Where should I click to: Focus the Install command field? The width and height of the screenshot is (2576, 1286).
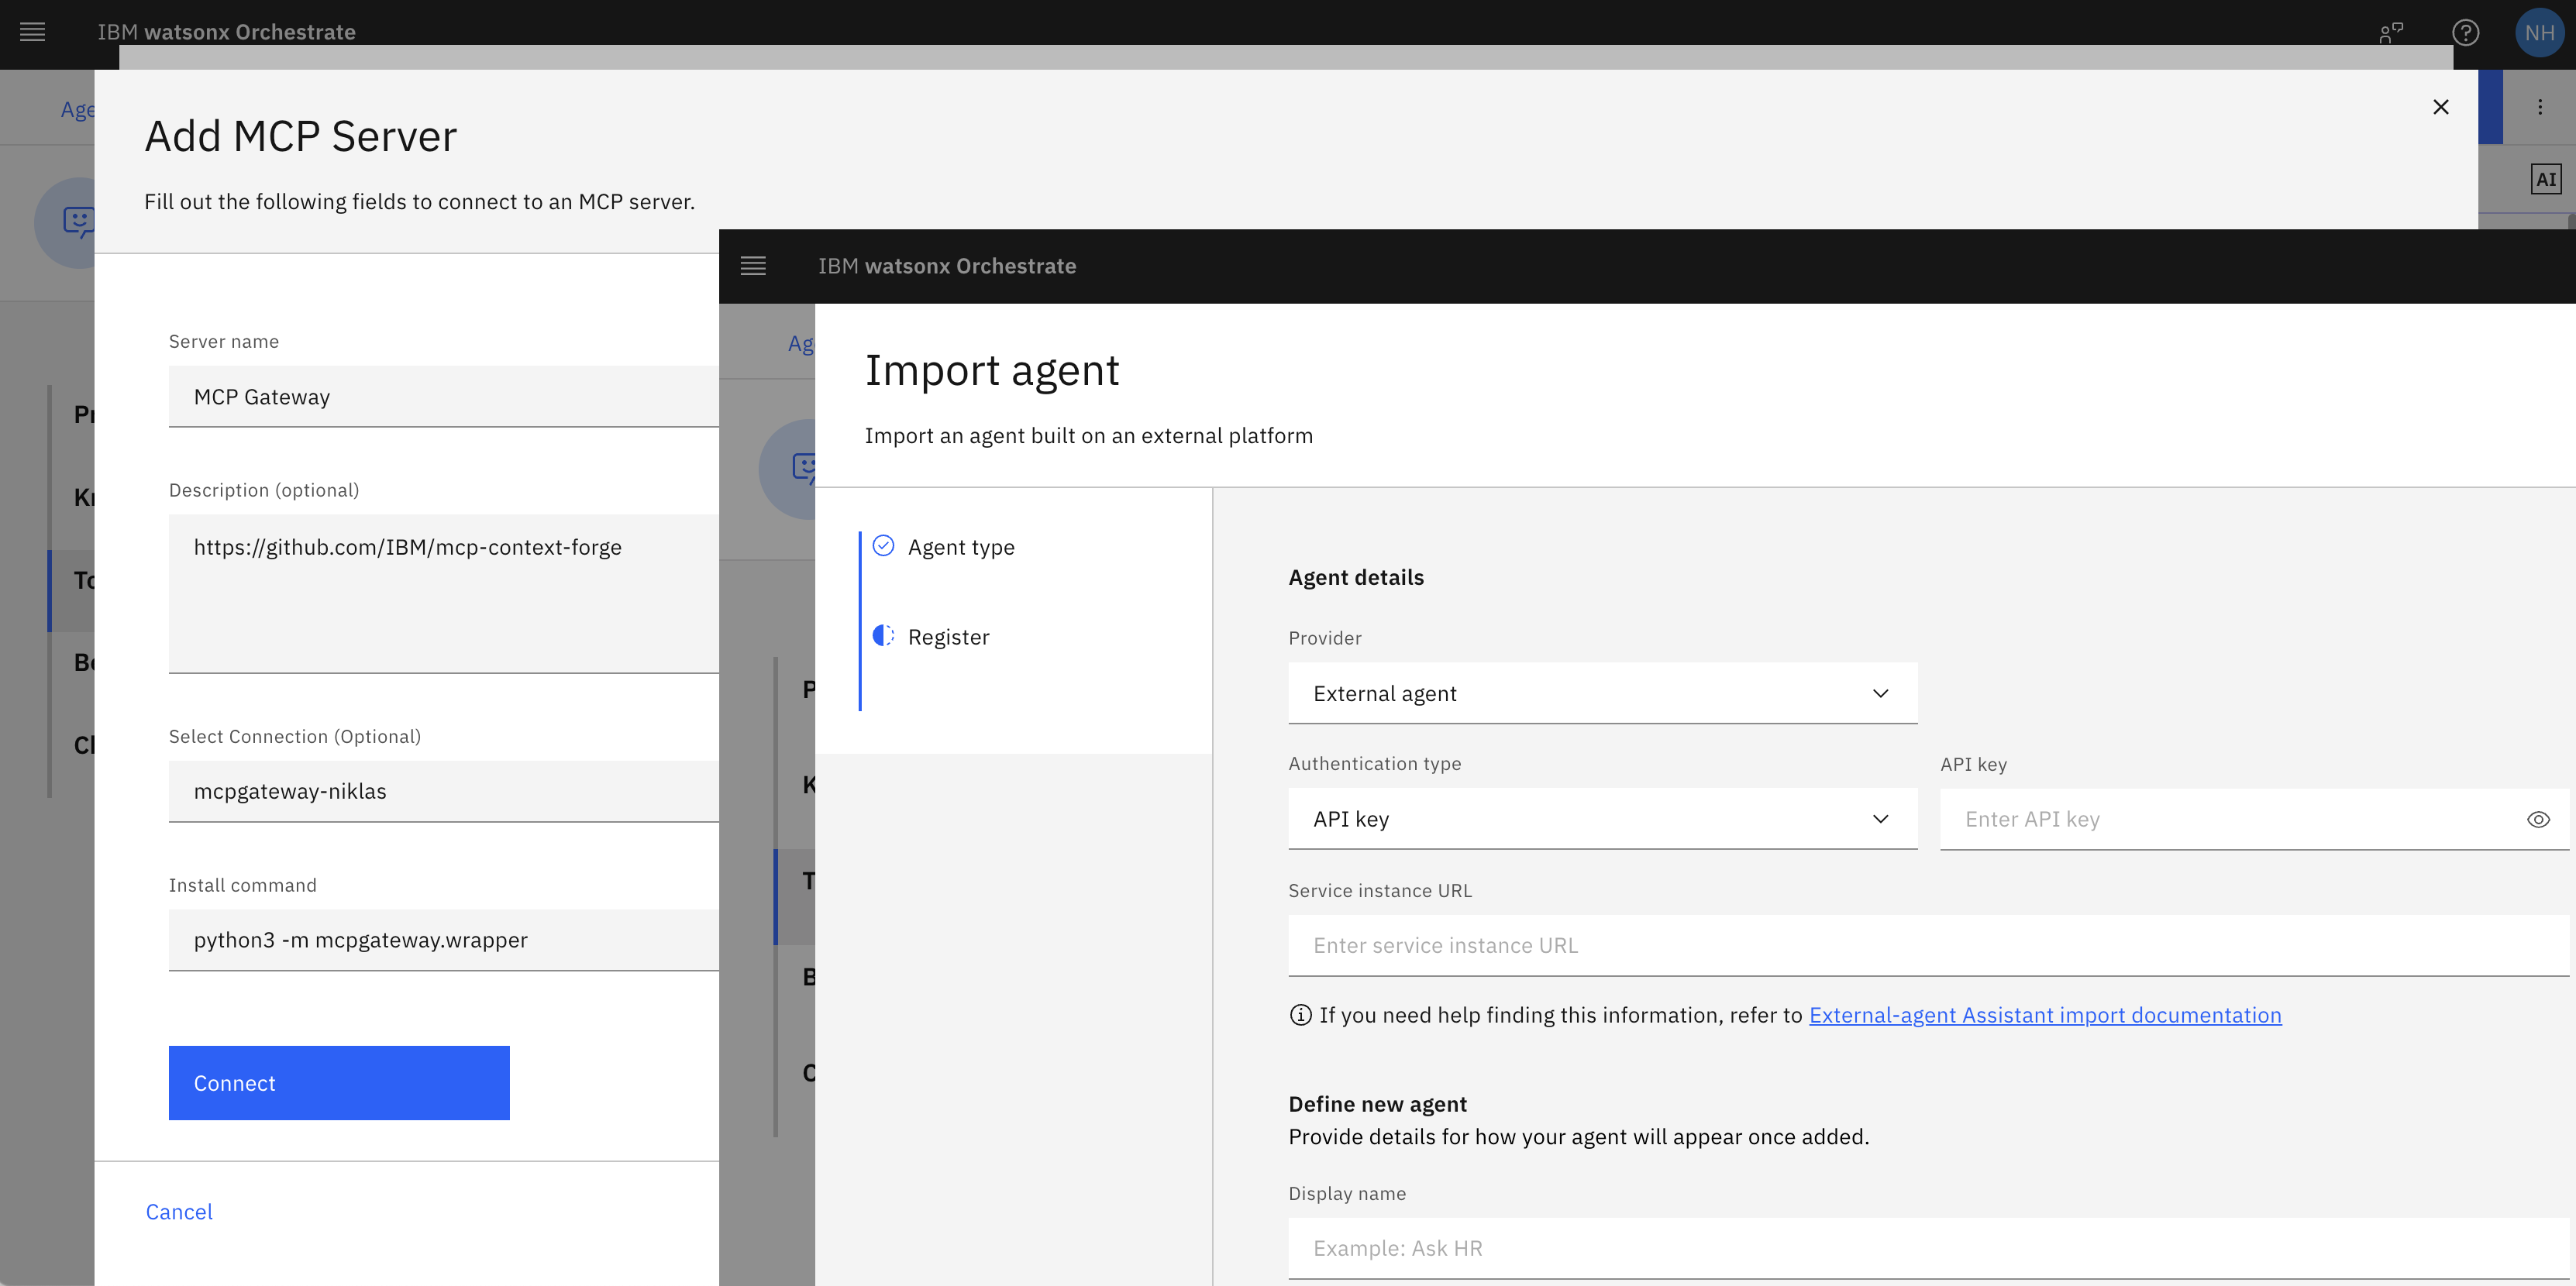(444, 940)
